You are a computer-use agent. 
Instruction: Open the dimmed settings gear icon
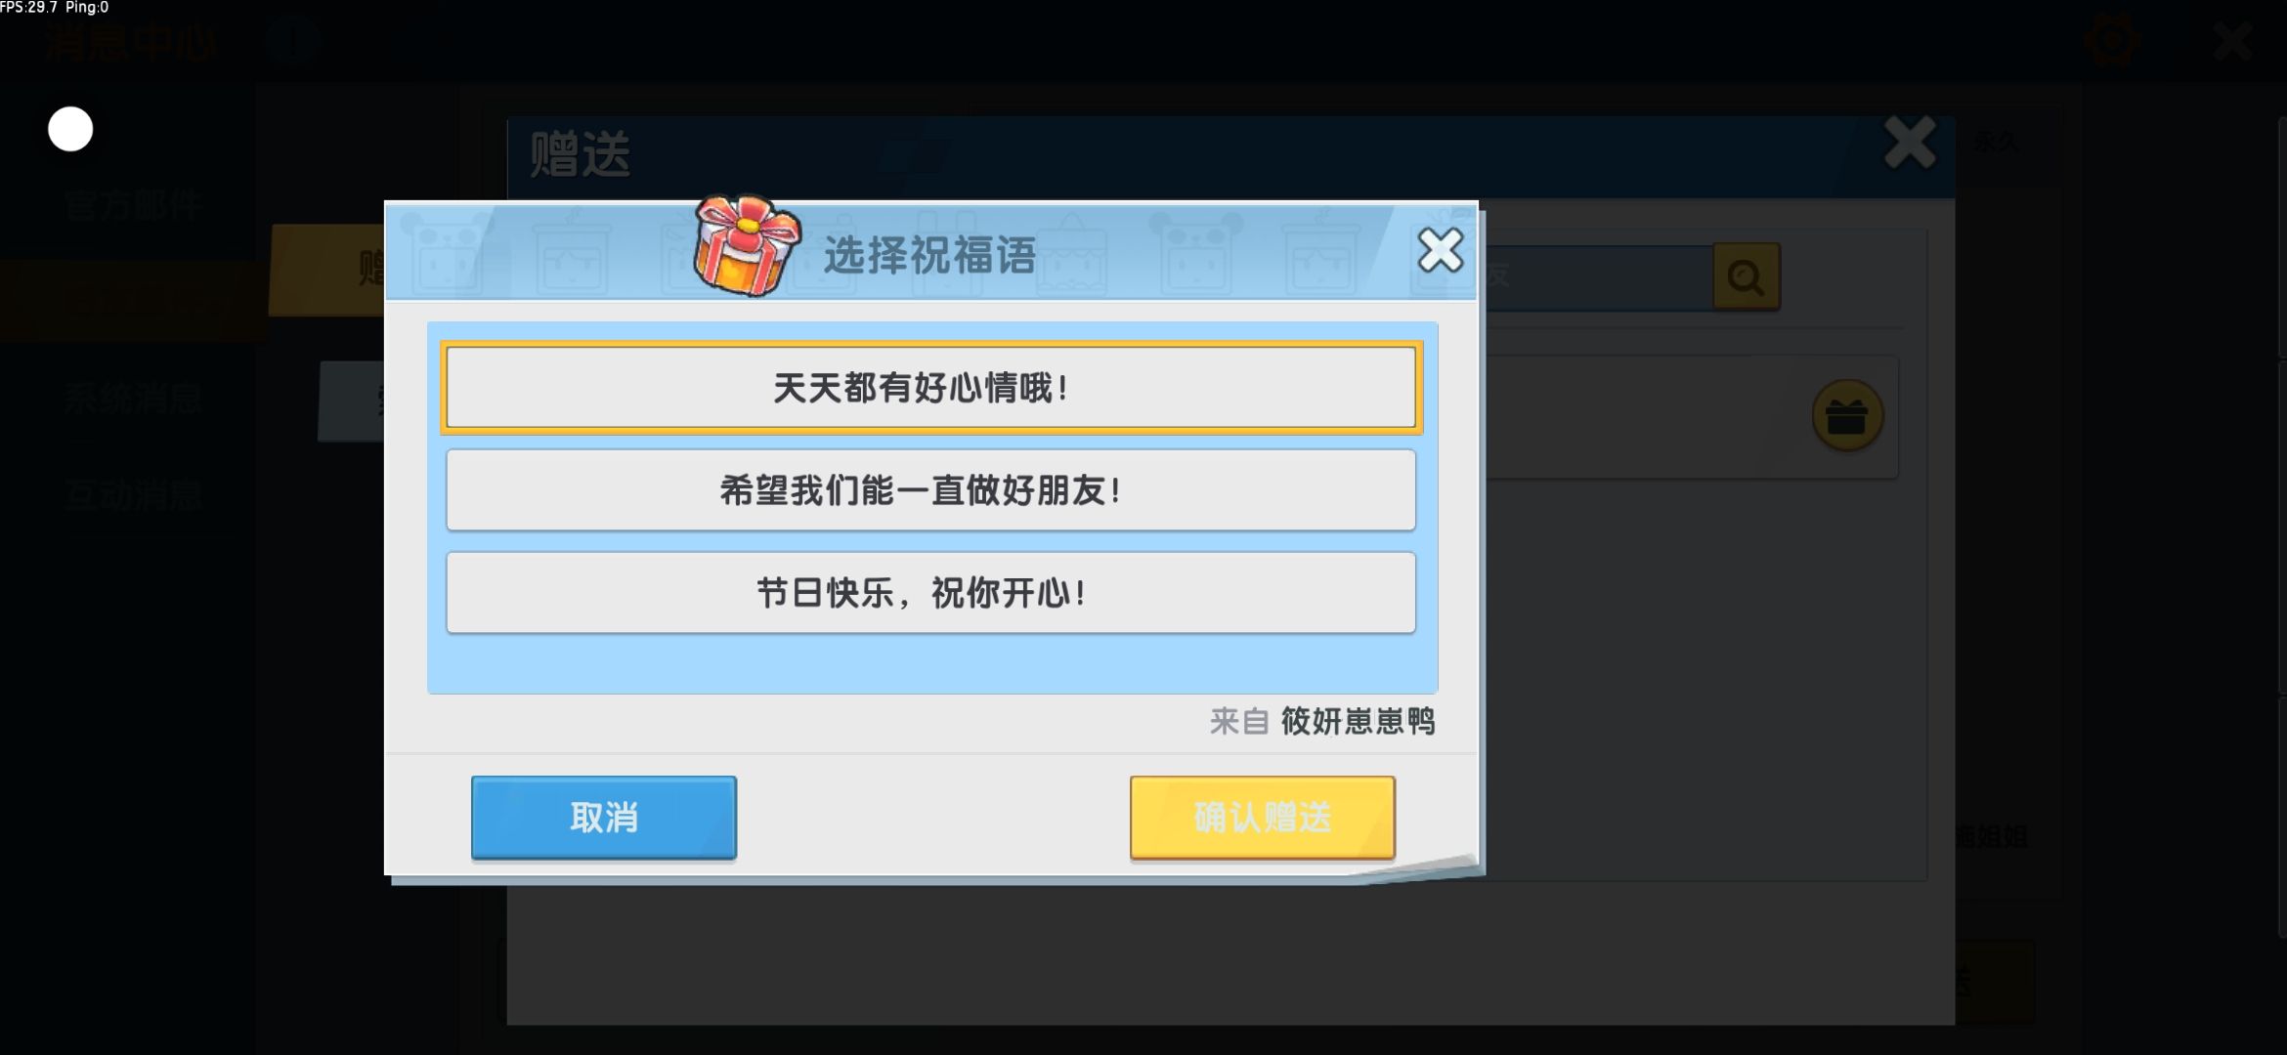click(2111, 41)
